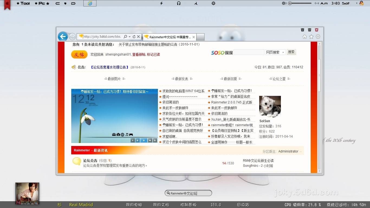The image size is (370, 208).
Task: Open the announcement about 邮箱链接主题帖
Action: pyautogui.click(x=159, y=44)
